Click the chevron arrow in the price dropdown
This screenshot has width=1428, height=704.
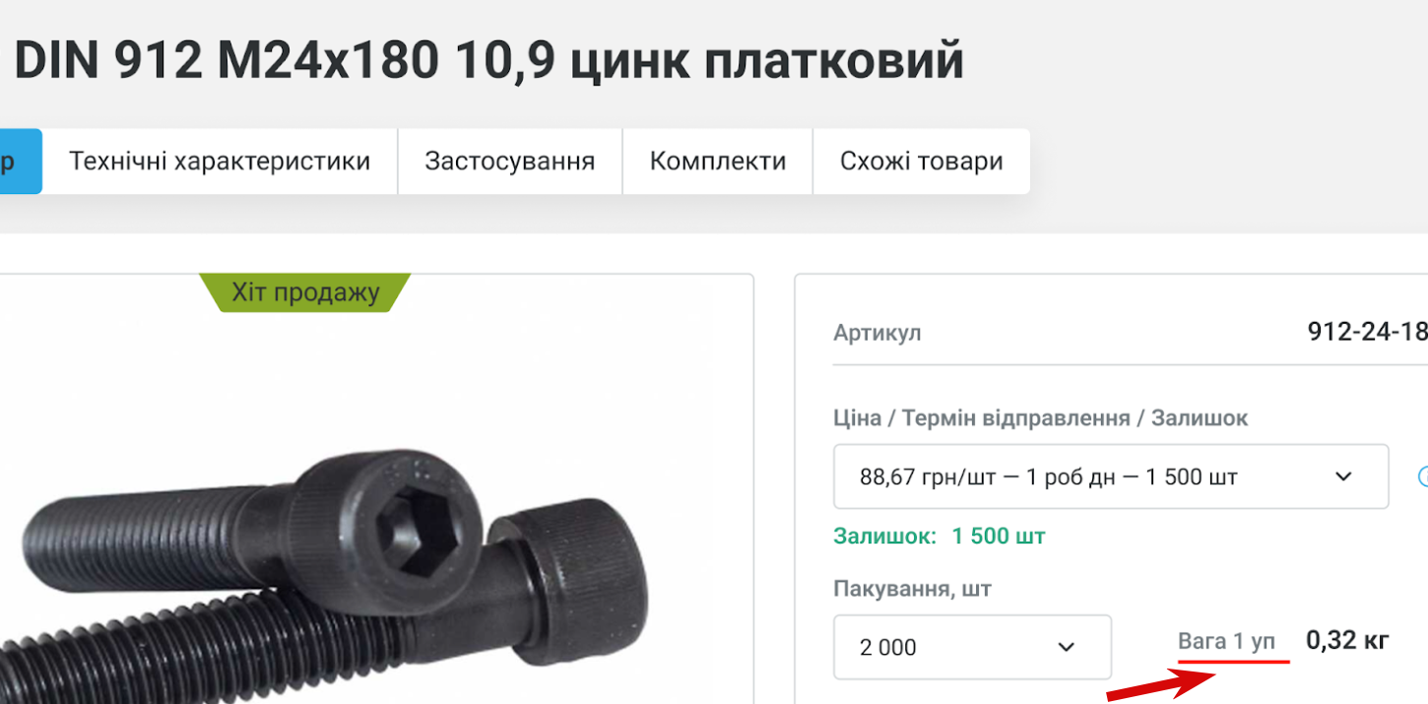1343,478
